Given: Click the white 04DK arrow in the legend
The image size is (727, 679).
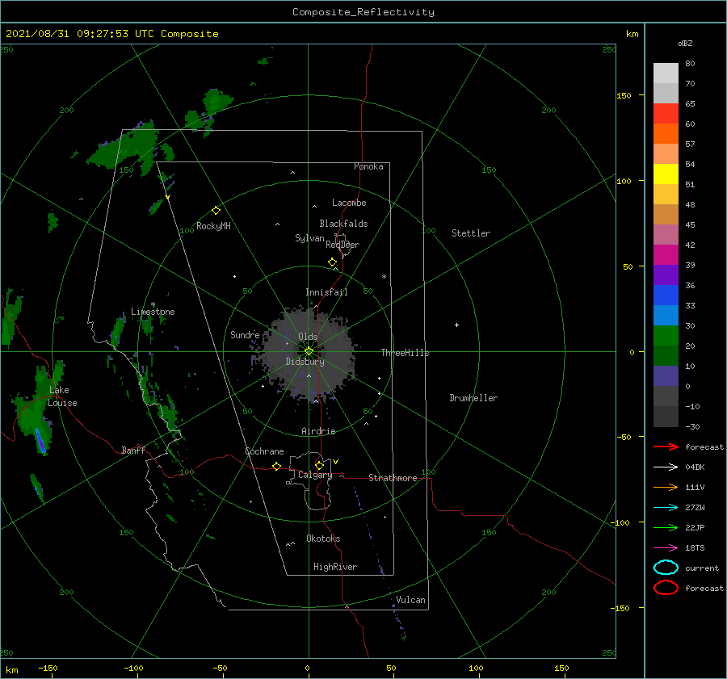Looking at the screenshot, I should pyautogui.click(x=666, y=467).
